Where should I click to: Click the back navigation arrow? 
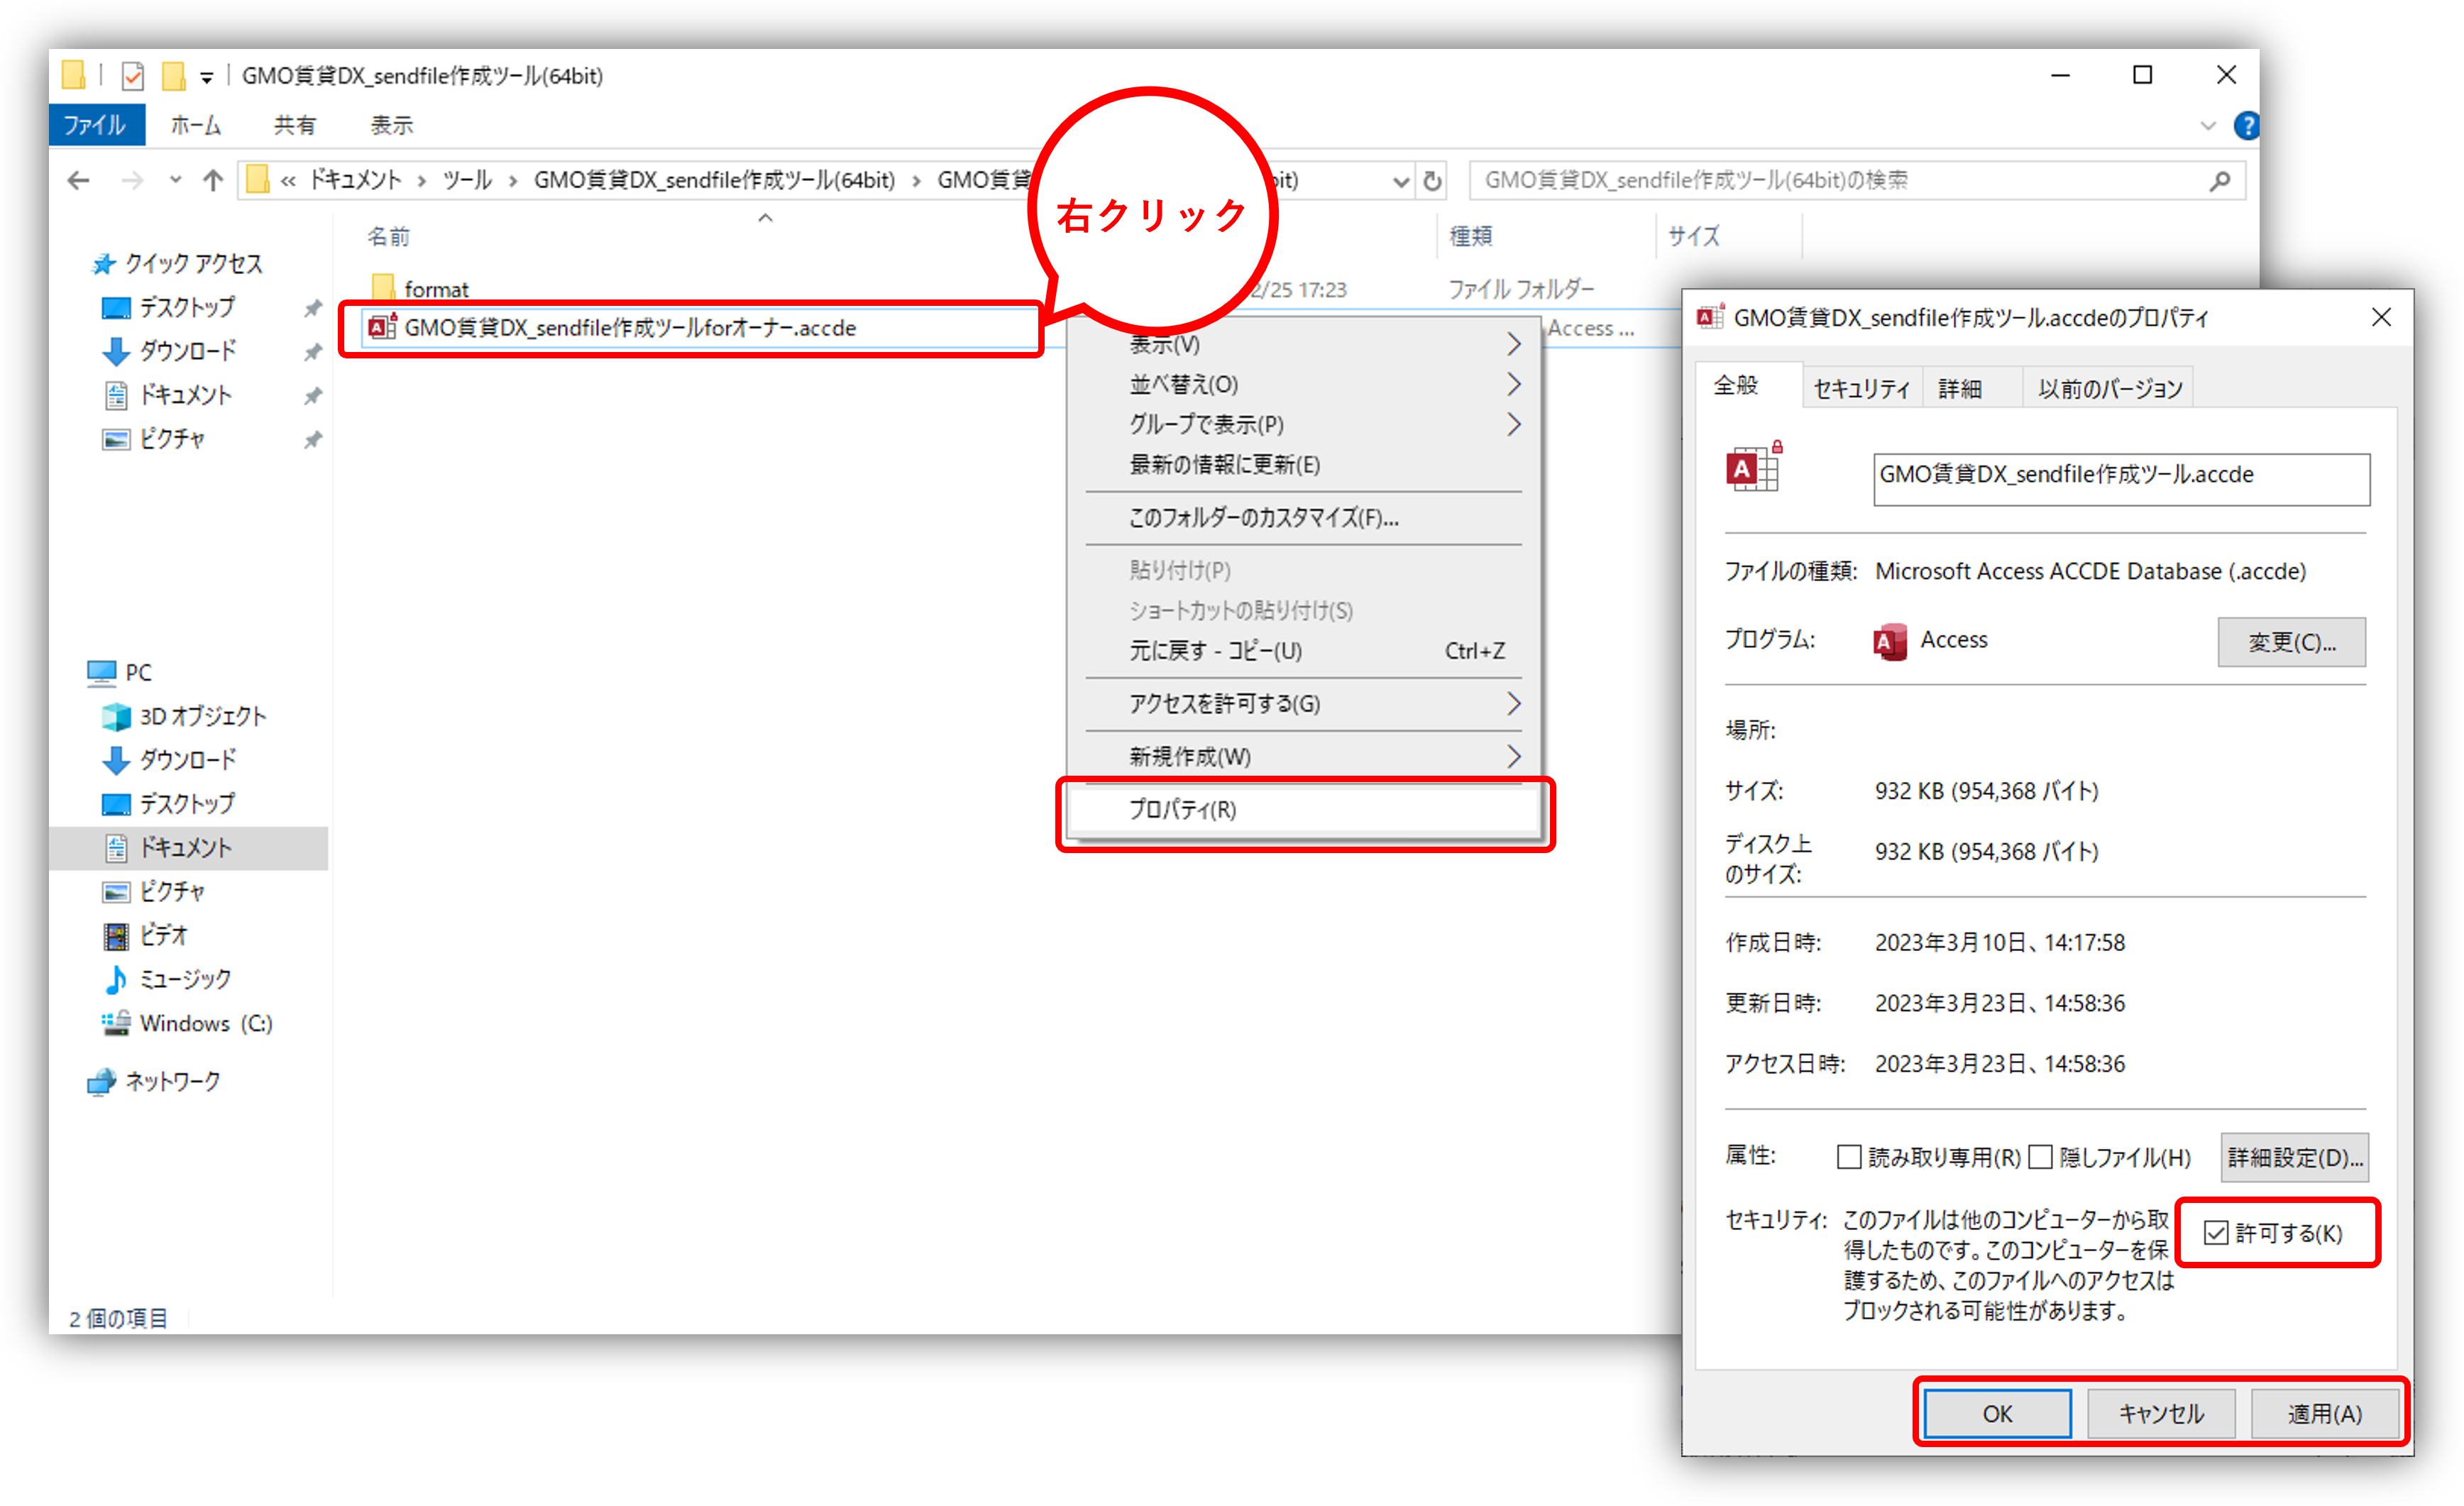pos(78,181)
